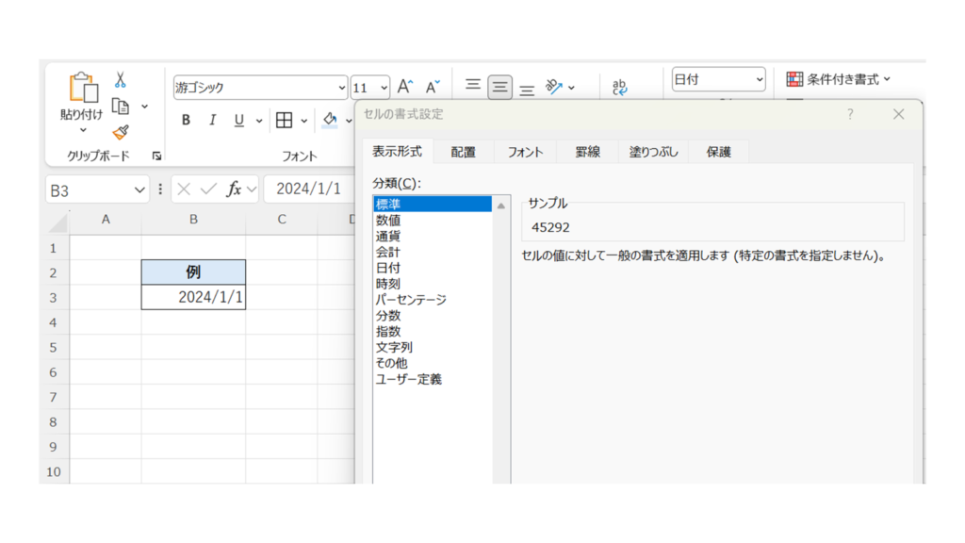Click the Cut scissors icon
The image size is (965, 543).
[x=121, y=80]
